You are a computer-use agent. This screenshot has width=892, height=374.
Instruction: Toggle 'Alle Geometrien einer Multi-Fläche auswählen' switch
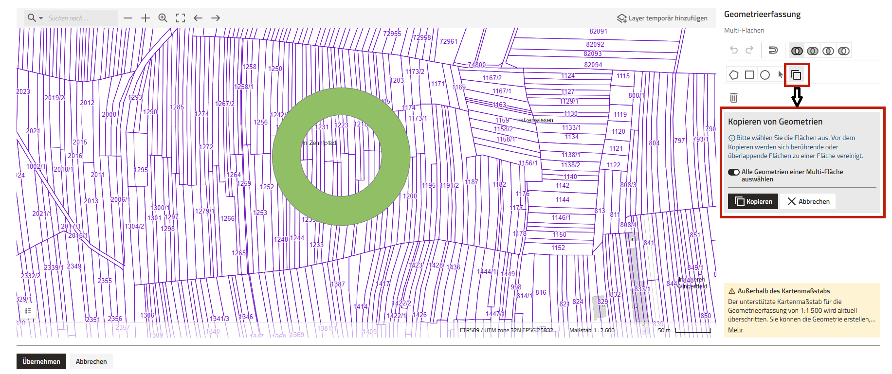click(x=733, y=172)
